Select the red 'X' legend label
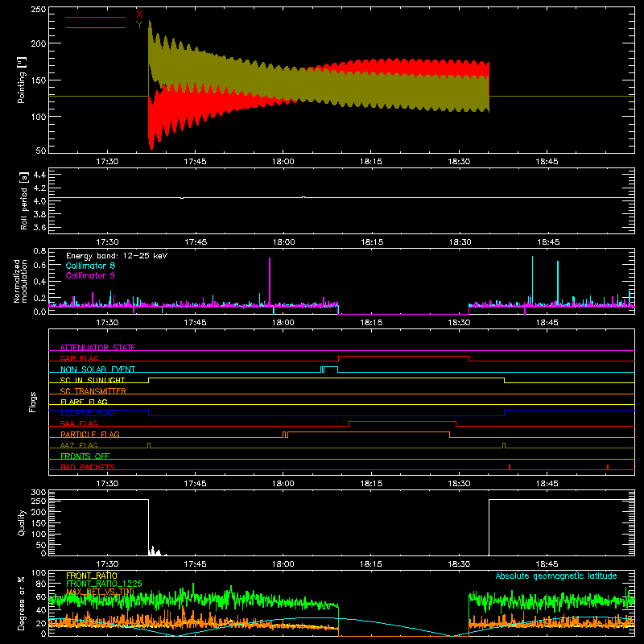 pos(139,14)
